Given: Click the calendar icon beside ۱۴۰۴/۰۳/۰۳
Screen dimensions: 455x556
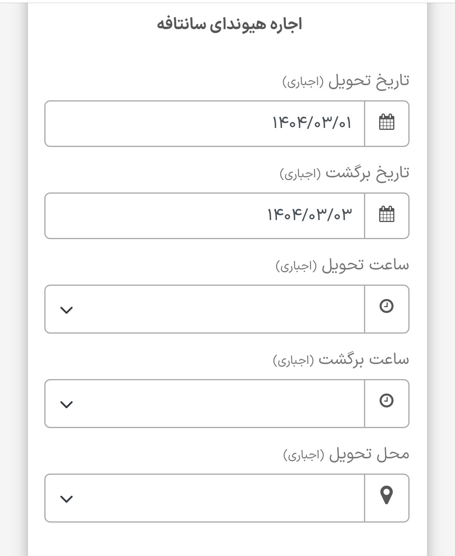Looking at the screenshot, I should pos(387,215).
